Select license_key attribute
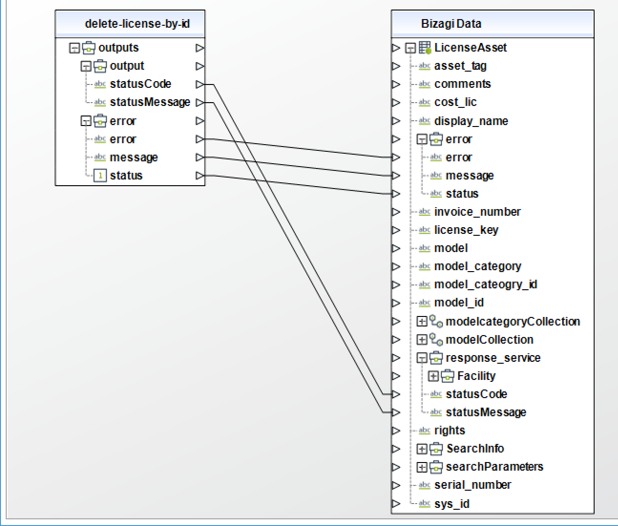The height and width of the screenshot is (526, 618). tap(466, 230)
